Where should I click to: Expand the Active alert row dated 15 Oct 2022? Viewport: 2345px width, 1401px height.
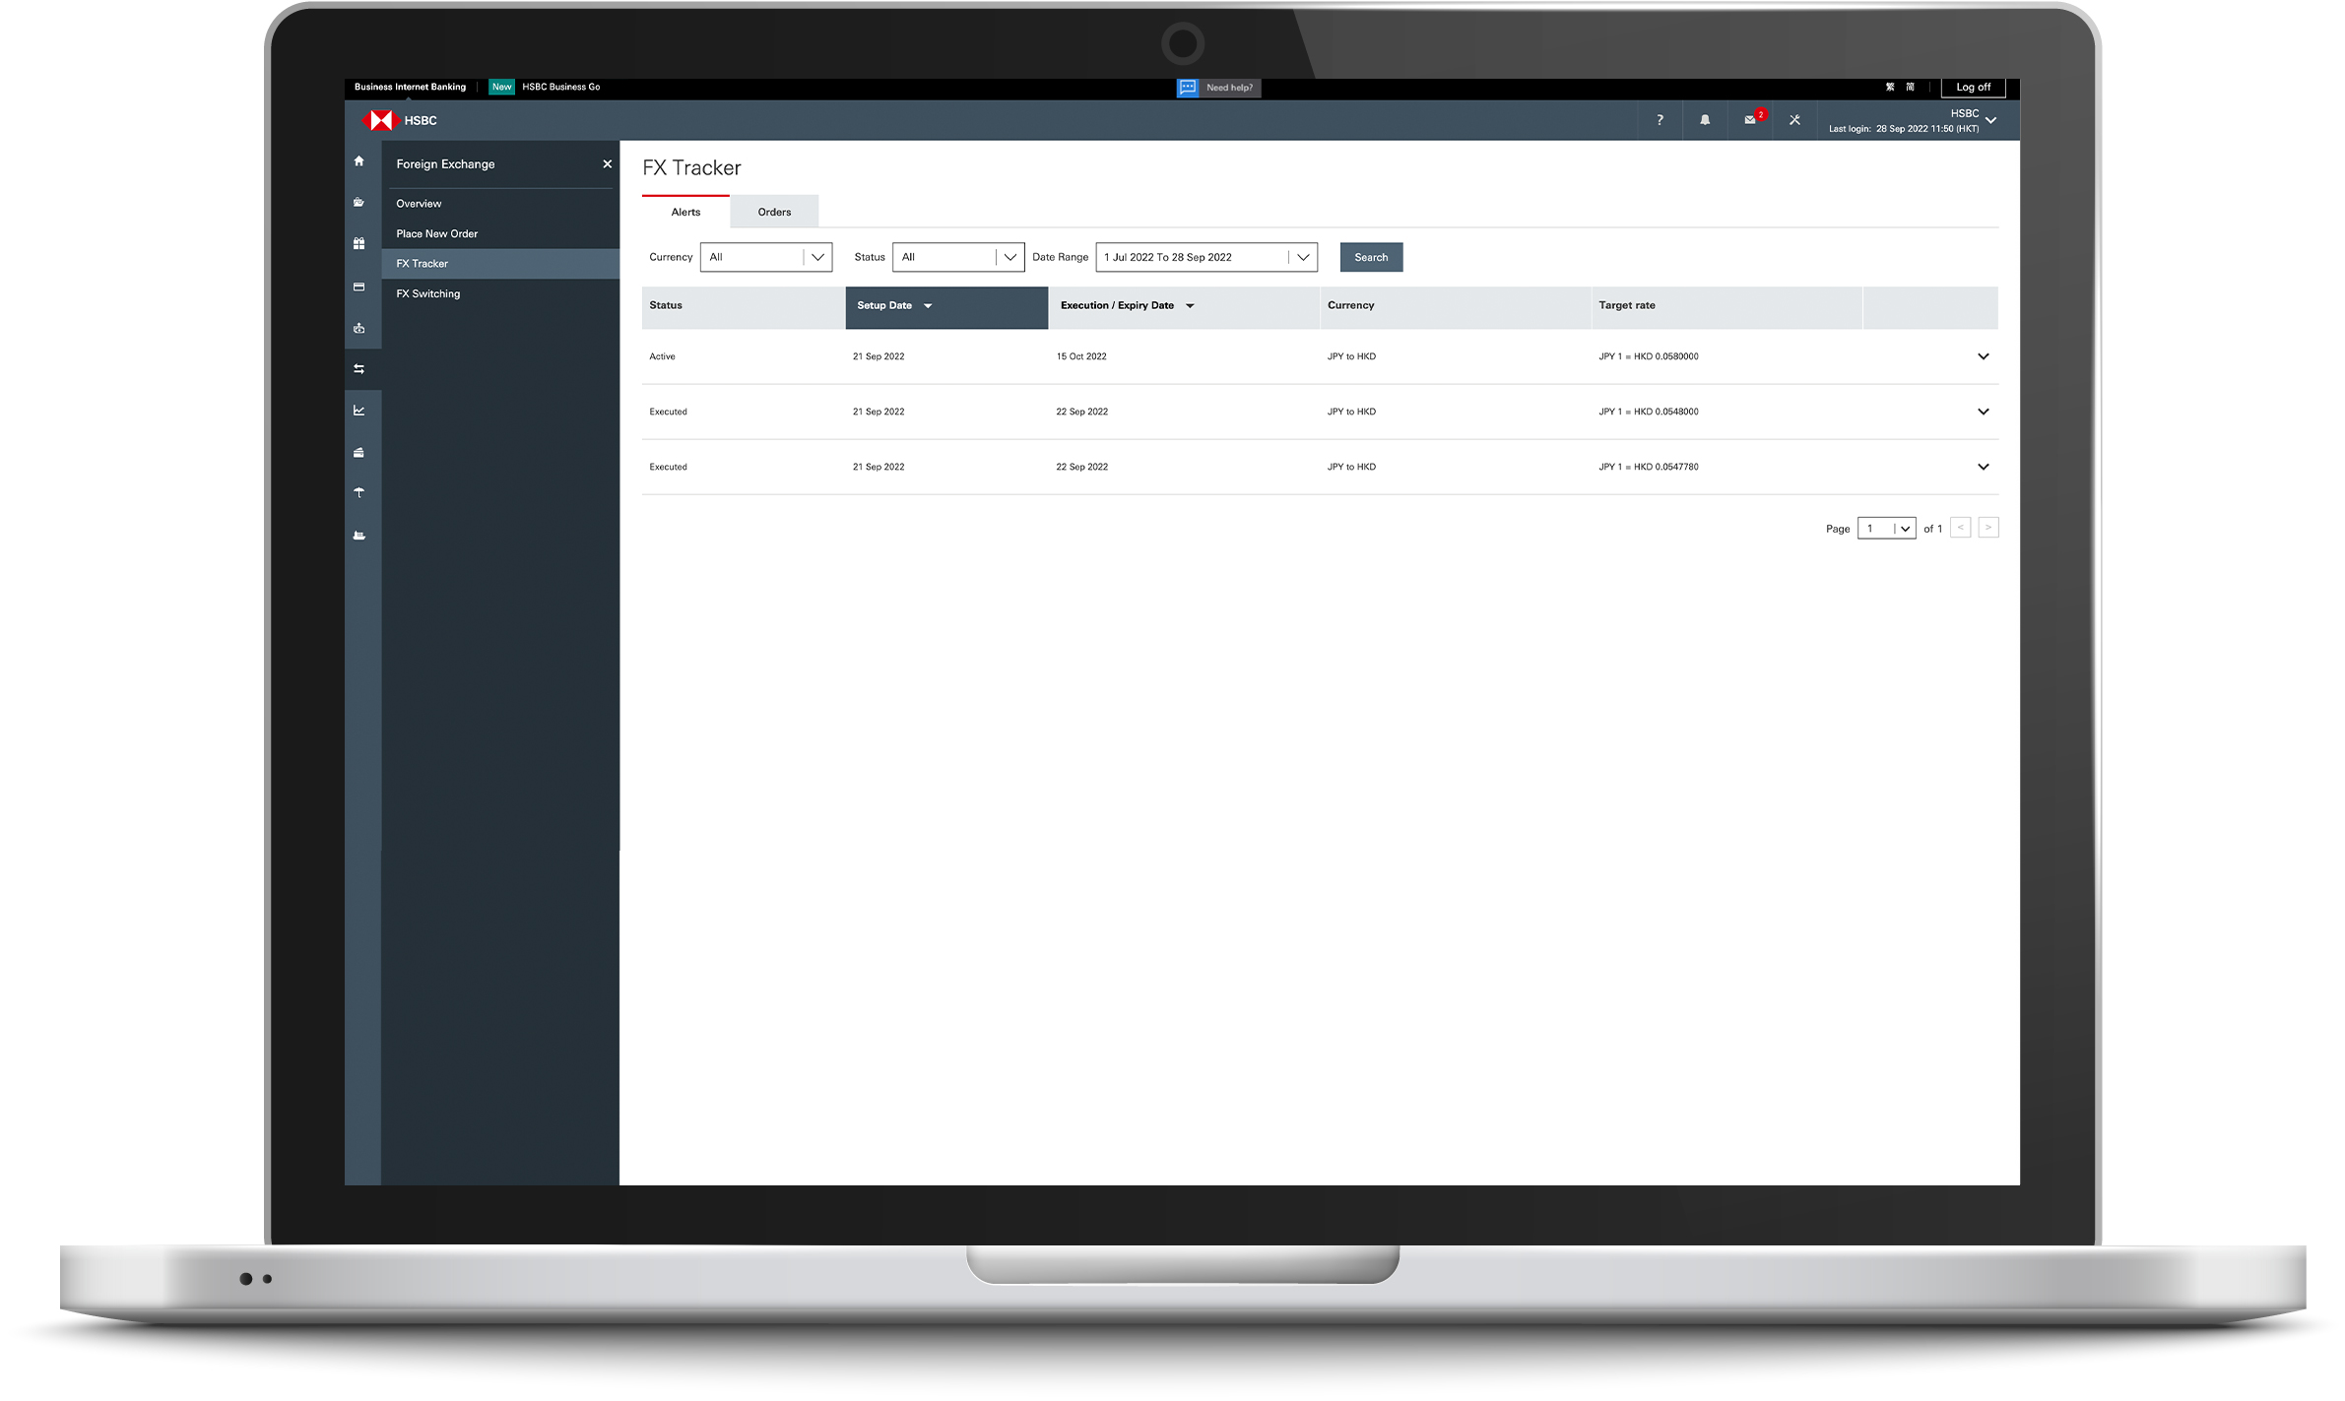1983,356
